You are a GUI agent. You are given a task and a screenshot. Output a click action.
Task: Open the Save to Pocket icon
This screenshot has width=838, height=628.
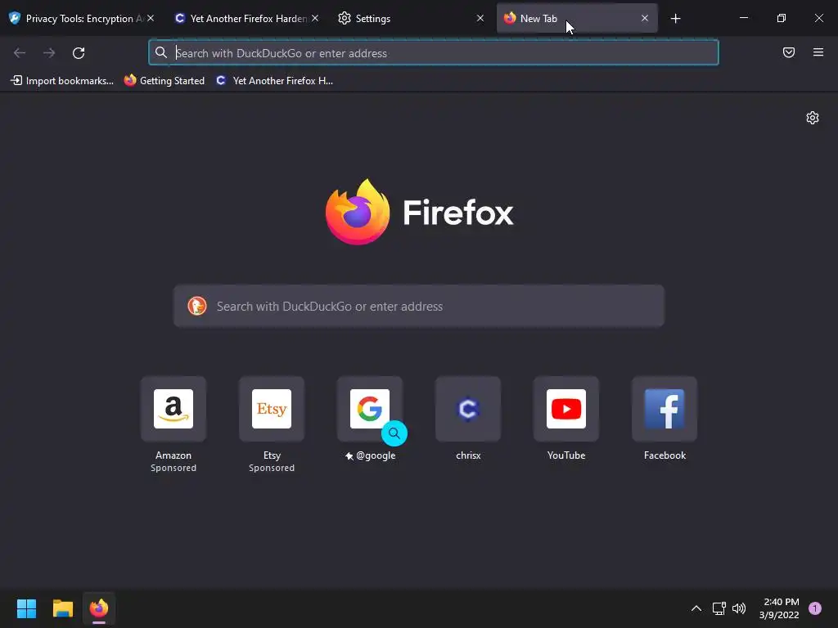click(x=789, y=52)
